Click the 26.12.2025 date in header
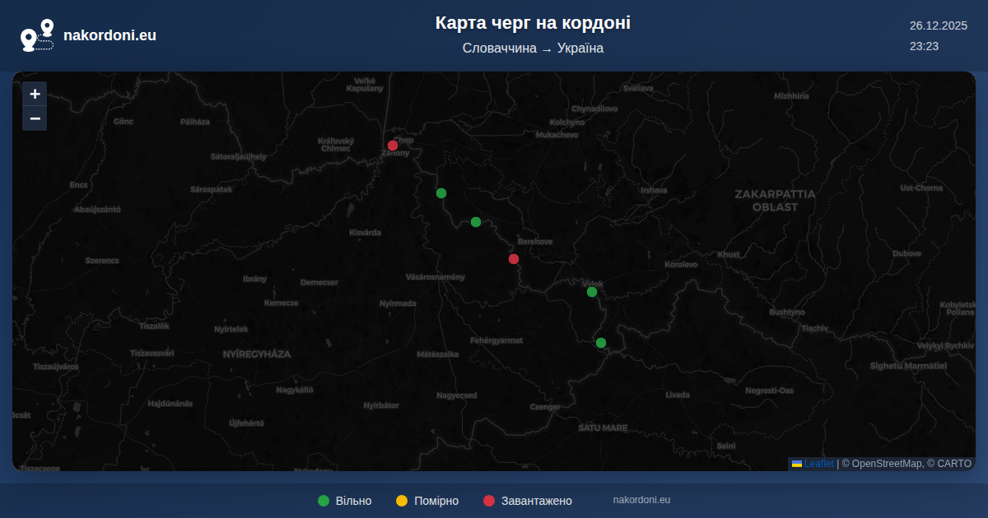The image size is (988, 518). [938, 25]
